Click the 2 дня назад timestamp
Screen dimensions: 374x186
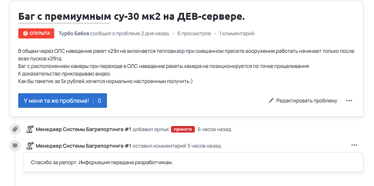(155, 33)
